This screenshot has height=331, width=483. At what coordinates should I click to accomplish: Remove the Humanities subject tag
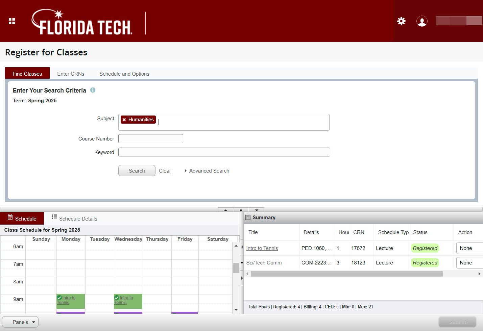[124, 120]
